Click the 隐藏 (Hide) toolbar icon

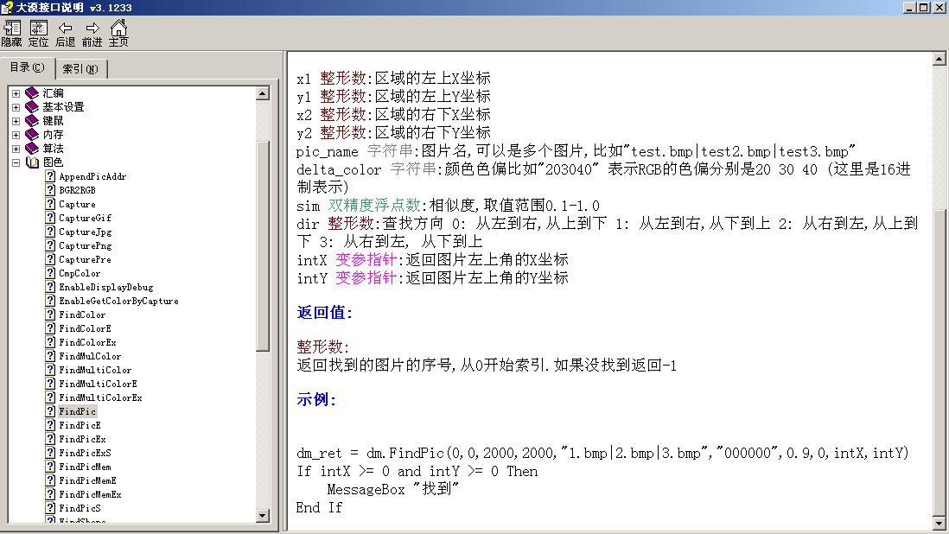12,33
